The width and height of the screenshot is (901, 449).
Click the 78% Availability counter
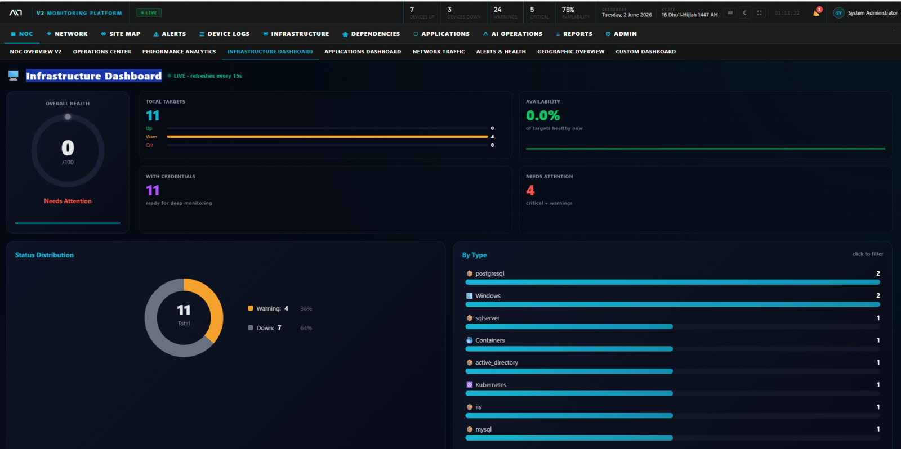[576, 12]
